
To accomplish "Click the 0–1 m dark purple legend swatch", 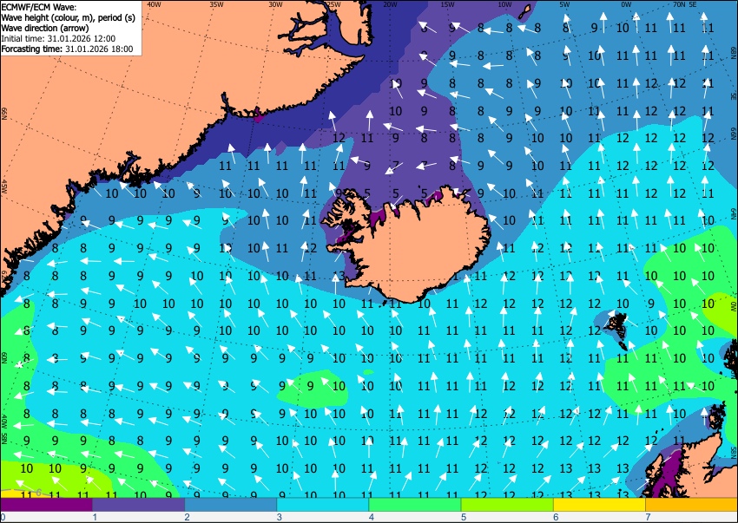I will point(46,505).
